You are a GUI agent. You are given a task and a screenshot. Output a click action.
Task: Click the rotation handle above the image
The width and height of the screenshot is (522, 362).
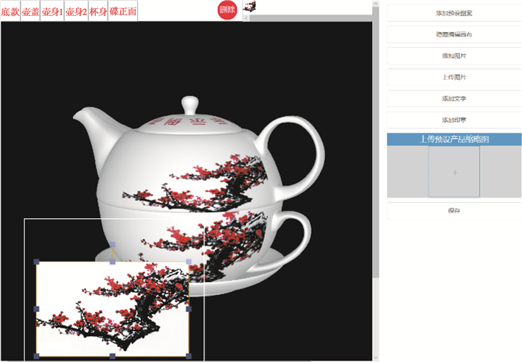[x=113, y=244]
